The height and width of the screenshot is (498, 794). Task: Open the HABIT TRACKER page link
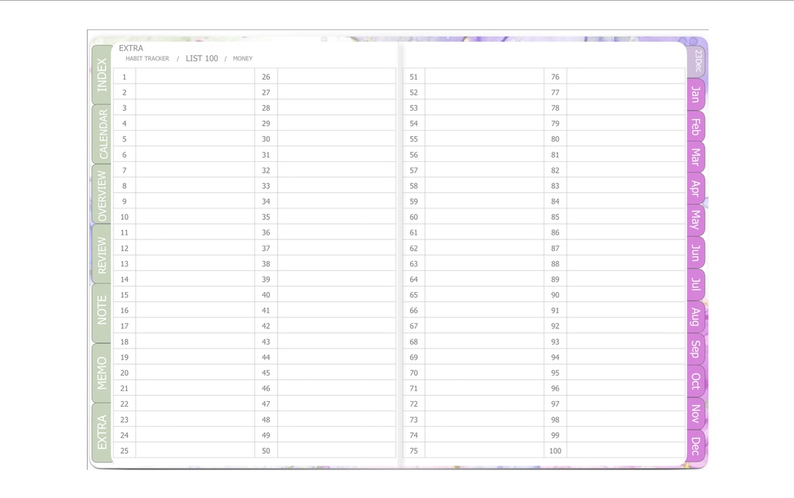[x=147, y=58]
